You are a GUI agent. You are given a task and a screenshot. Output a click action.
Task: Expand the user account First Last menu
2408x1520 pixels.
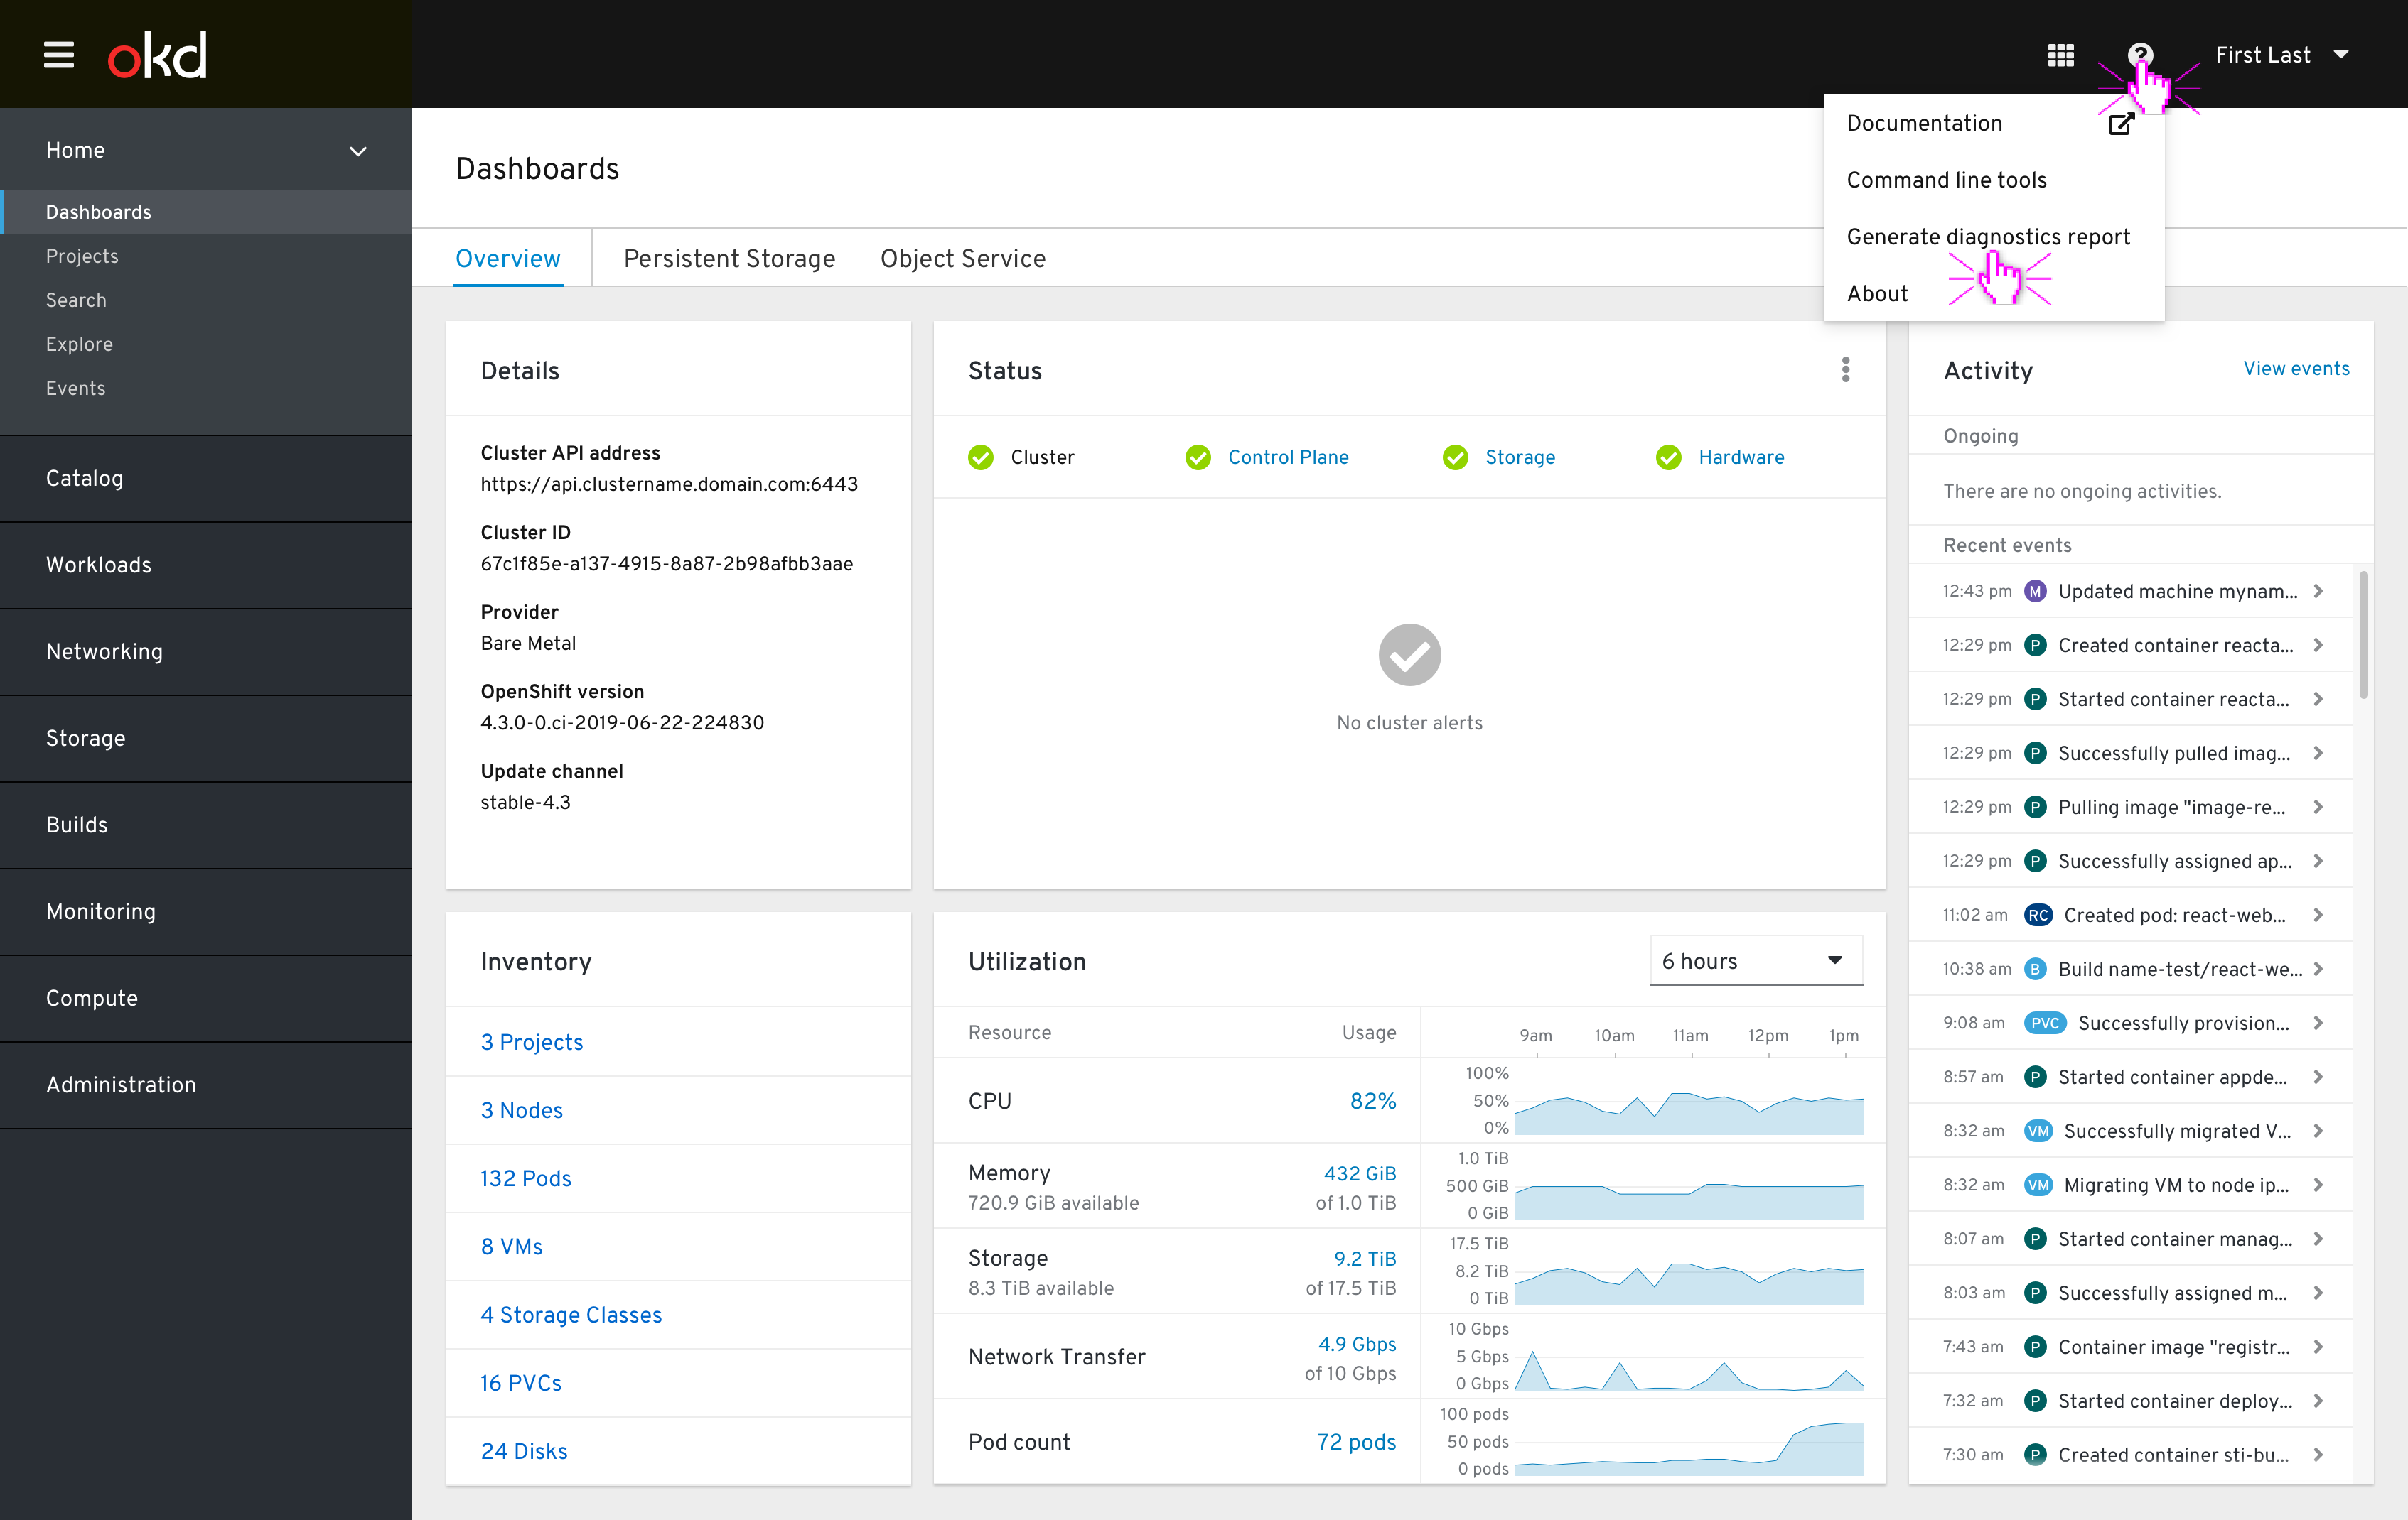click(x=2279, y=54)
